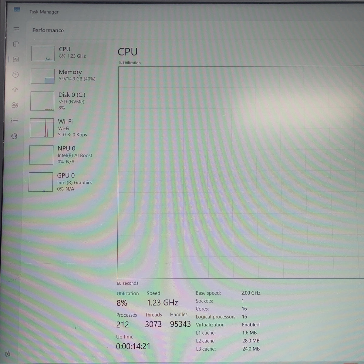
Task: Click the L2 cache value 28.0 MB
Action: tap(251, 341)
